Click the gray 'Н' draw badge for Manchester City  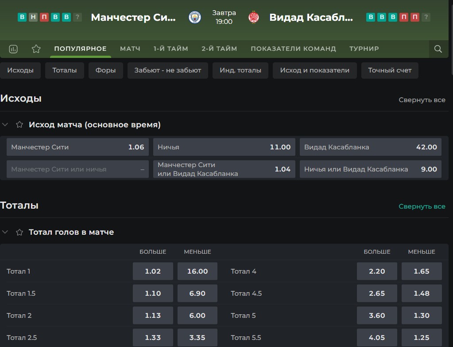tap(33, 17)
